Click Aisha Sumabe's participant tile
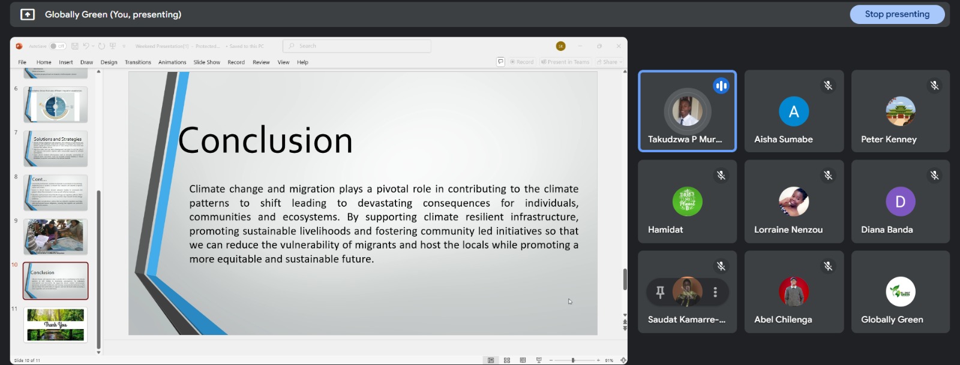 [x=794, y=111]
